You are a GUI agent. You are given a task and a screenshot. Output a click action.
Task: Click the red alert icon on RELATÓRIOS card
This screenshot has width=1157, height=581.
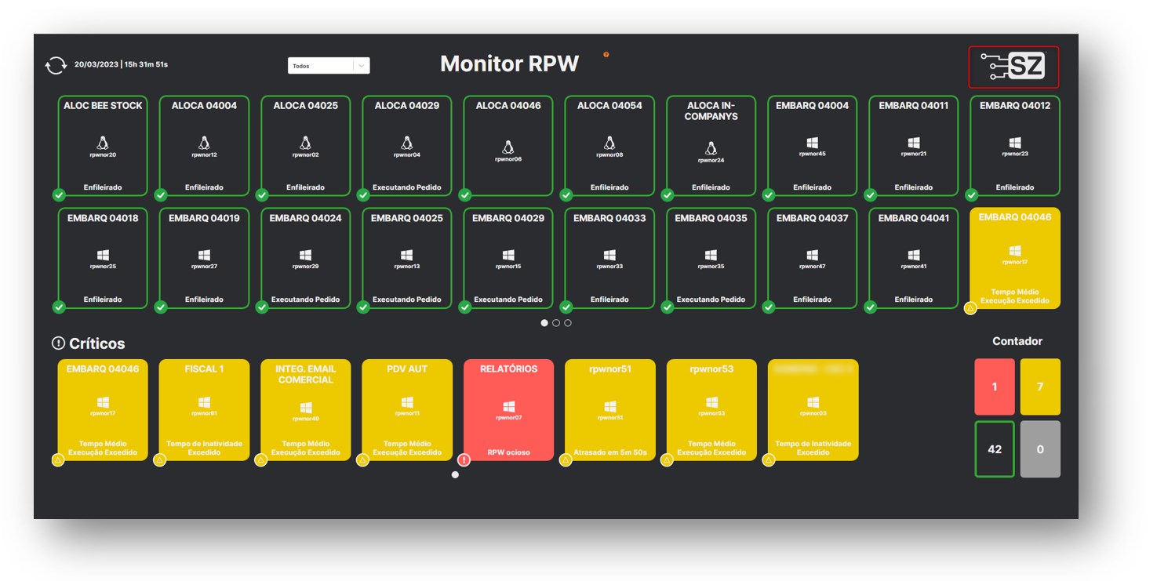[x=464, y=460]
